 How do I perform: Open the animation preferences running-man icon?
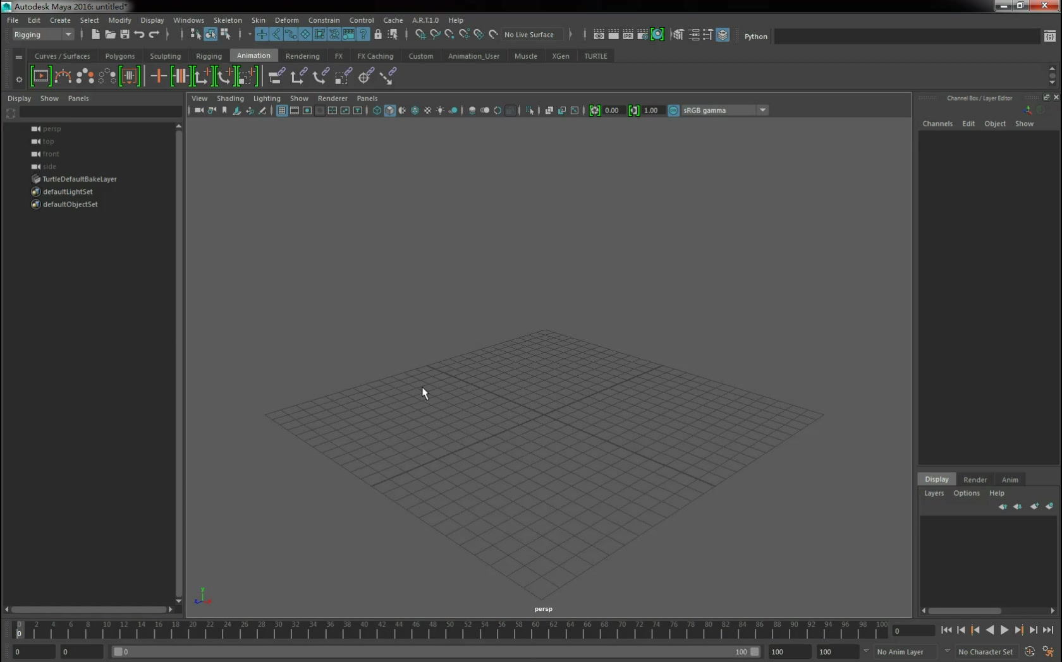1048,651
